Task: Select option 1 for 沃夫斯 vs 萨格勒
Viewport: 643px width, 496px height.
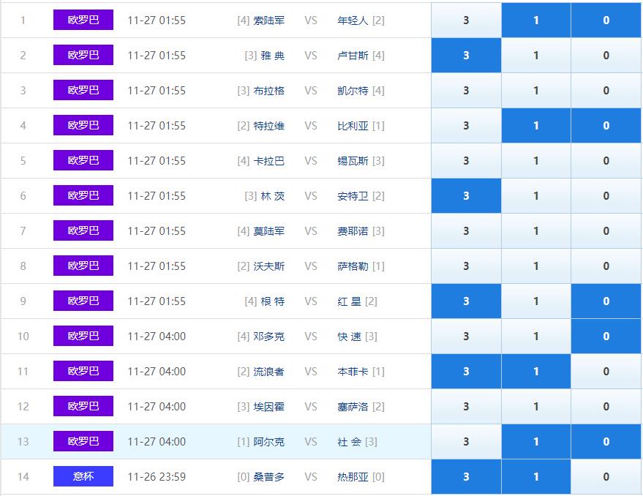Action: tap(536, 266)
